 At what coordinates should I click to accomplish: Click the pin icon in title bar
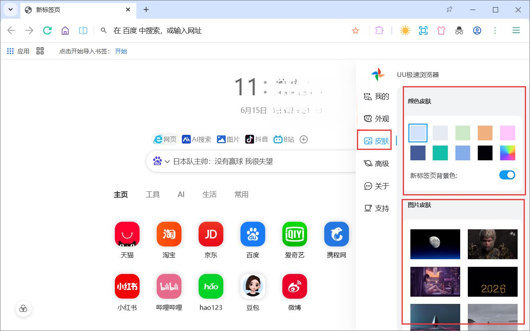coord(449,9)
